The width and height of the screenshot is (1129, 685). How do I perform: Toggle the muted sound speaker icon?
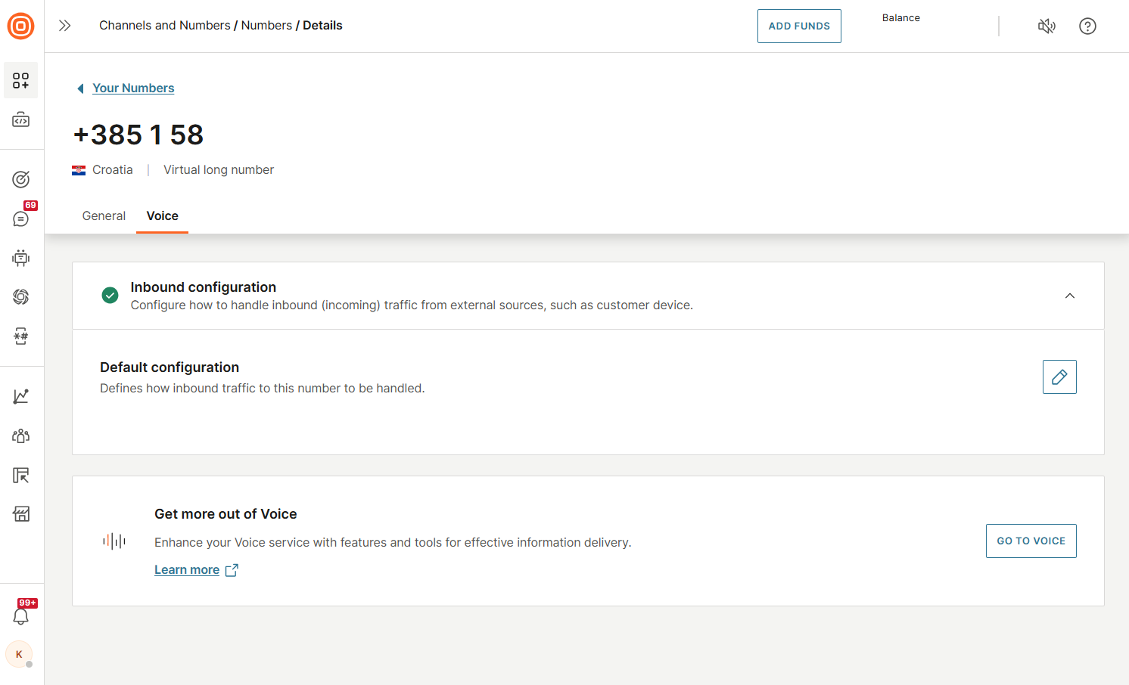[1047, 26]
